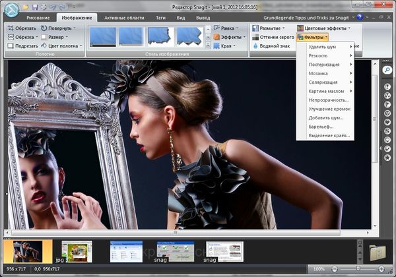This screenshot has width=396, height=277.
Task: Click the Обрезать crop tool icon
Action: pos(10,28)
